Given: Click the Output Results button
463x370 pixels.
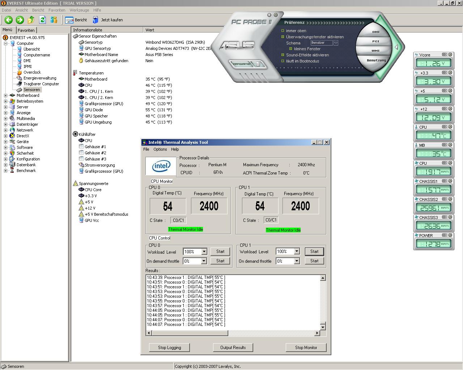Looking at the screenshot, I should tap(233, 348).
